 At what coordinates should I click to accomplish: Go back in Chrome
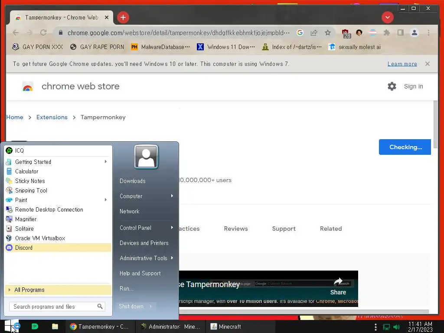click(16, 33)
